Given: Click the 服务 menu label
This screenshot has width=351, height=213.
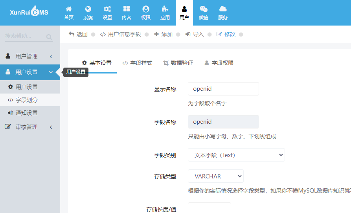Looking at the screenshot, I should point(223,17).
